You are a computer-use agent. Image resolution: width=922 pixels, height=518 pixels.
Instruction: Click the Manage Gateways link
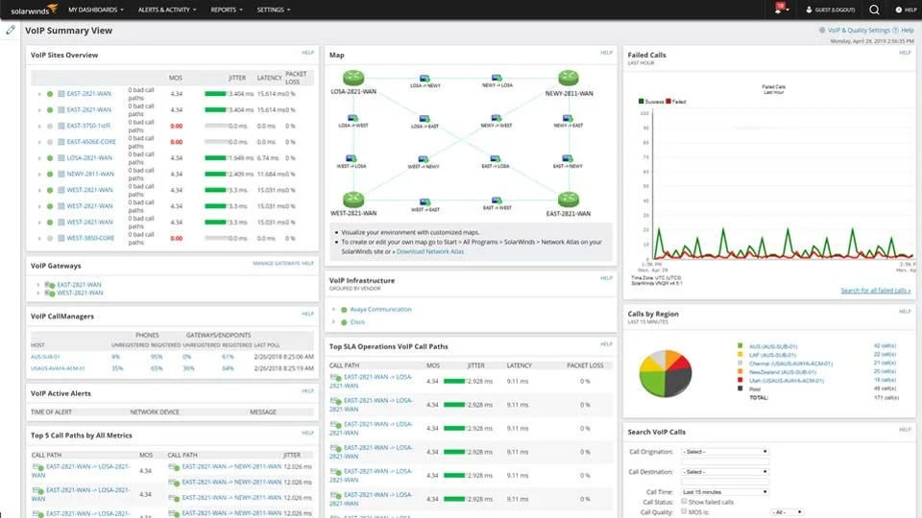(x=276, y=263)
